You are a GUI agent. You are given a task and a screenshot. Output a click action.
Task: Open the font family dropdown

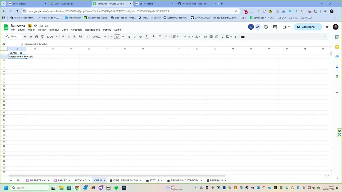pyautogui.click(x=99, y=37)
